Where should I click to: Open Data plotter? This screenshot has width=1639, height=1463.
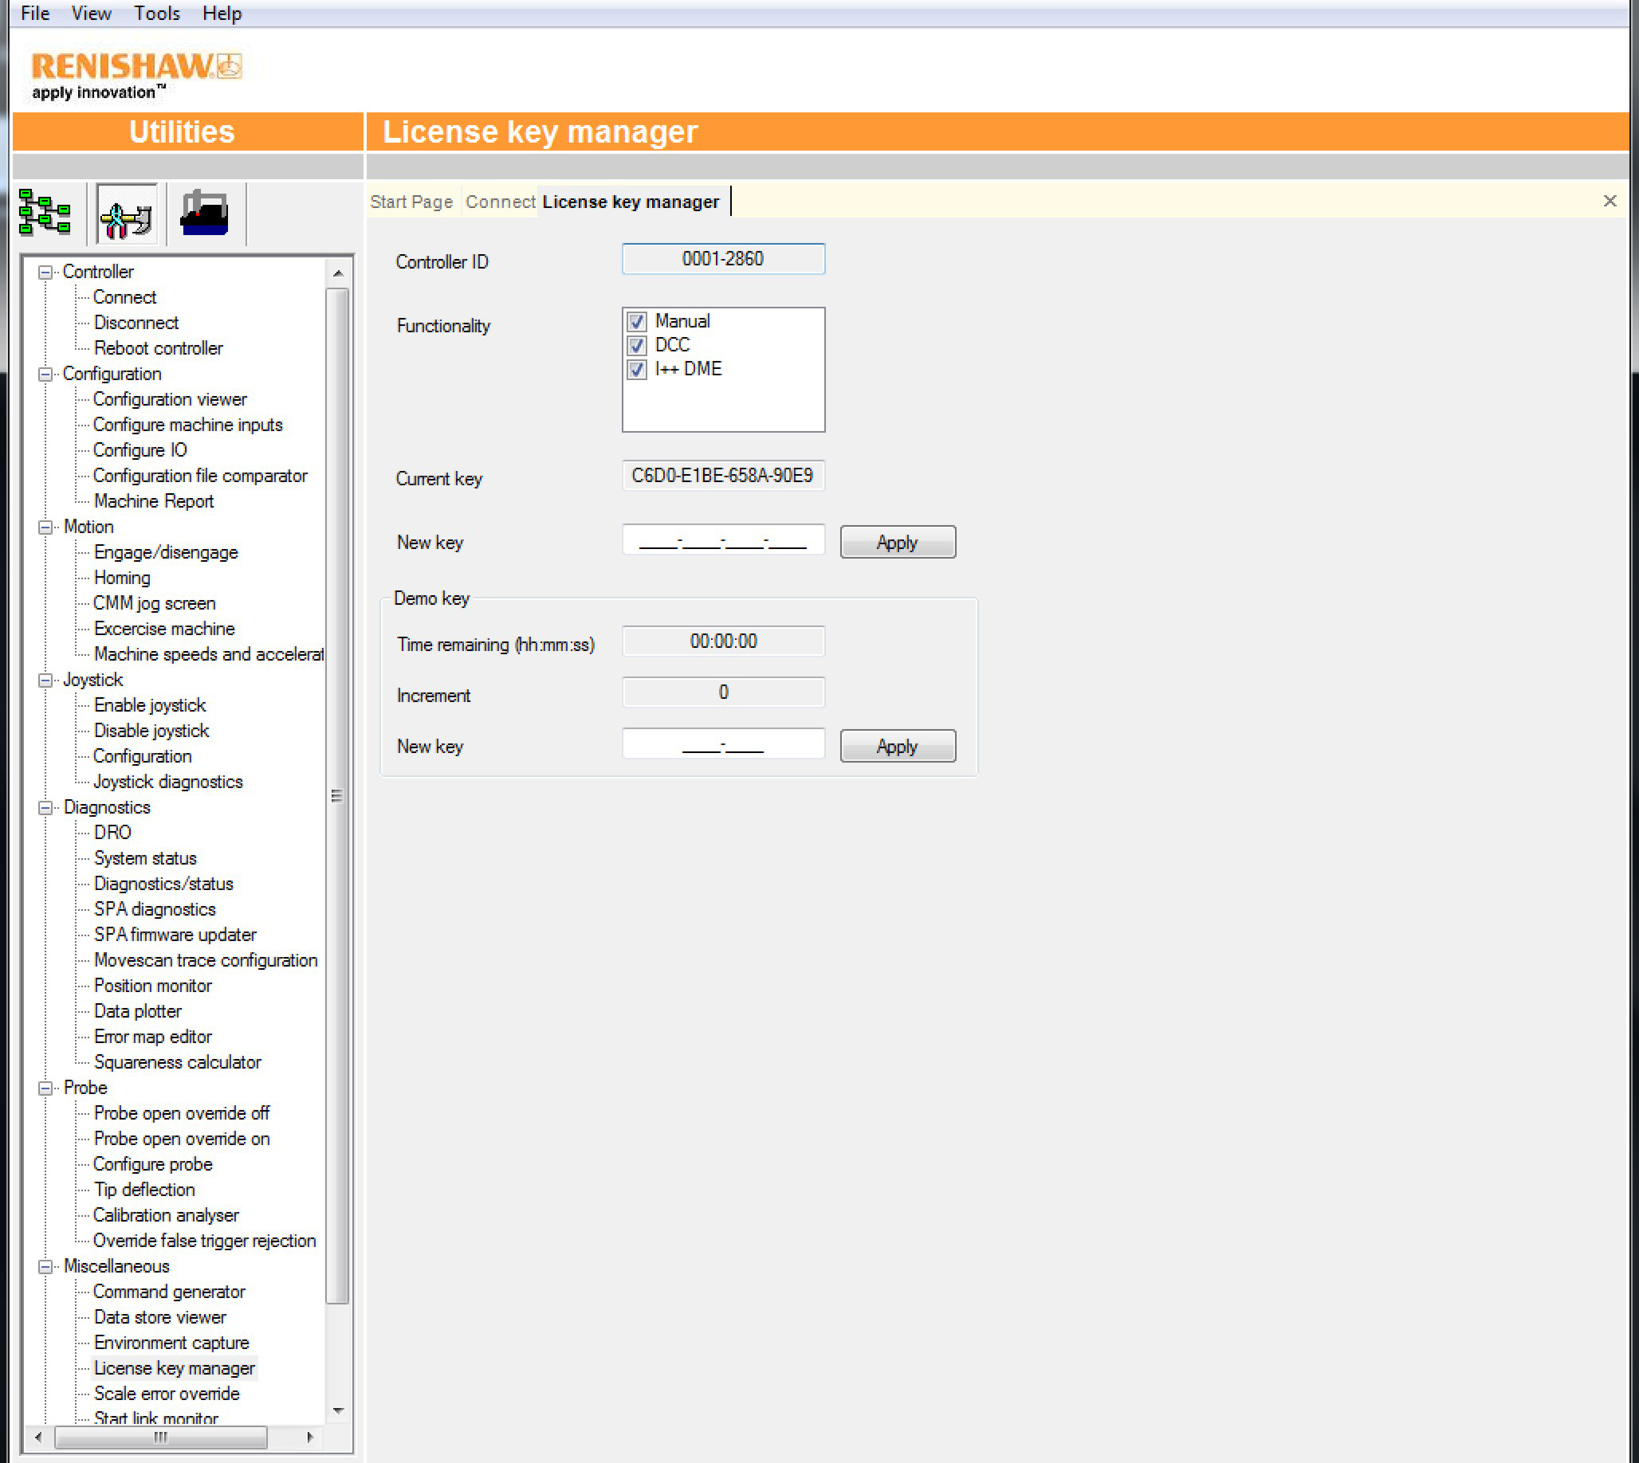[x=138, y=1012]
